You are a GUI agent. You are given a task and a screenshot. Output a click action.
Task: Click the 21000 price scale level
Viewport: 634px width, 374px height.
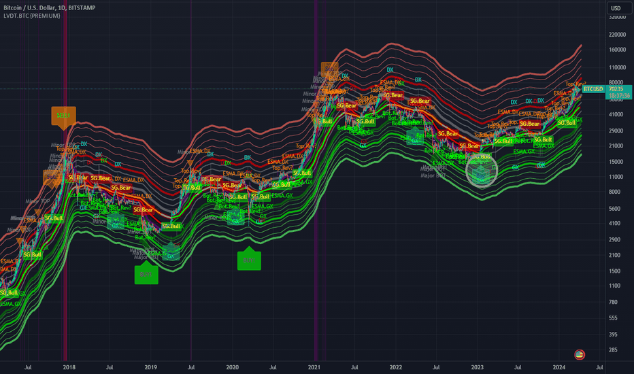[616, 146]
